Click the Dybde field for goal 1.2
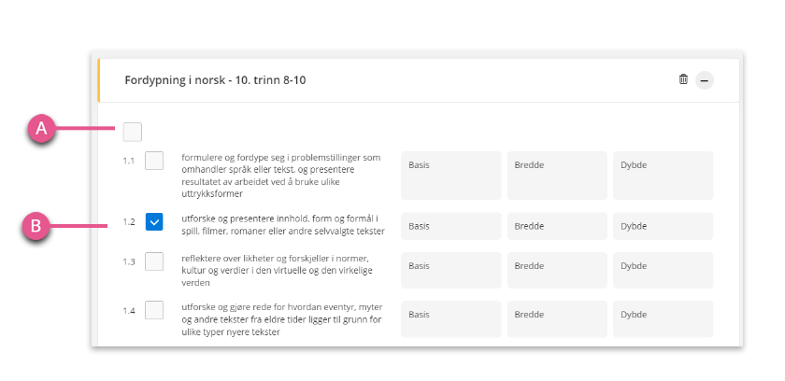 click(x=664, y=226)
